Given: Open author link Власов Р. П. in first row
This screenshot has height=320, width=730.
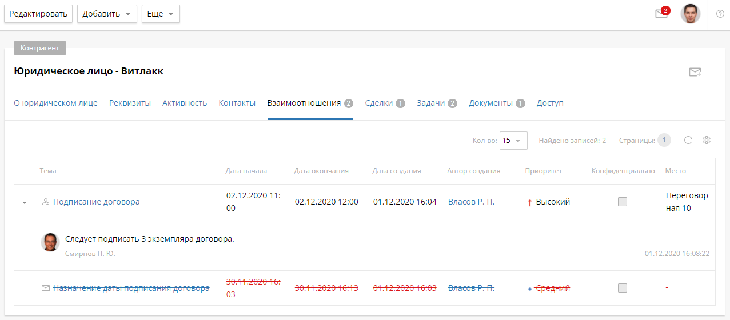Looking at the screenshot, I should (x=471, y=202).
